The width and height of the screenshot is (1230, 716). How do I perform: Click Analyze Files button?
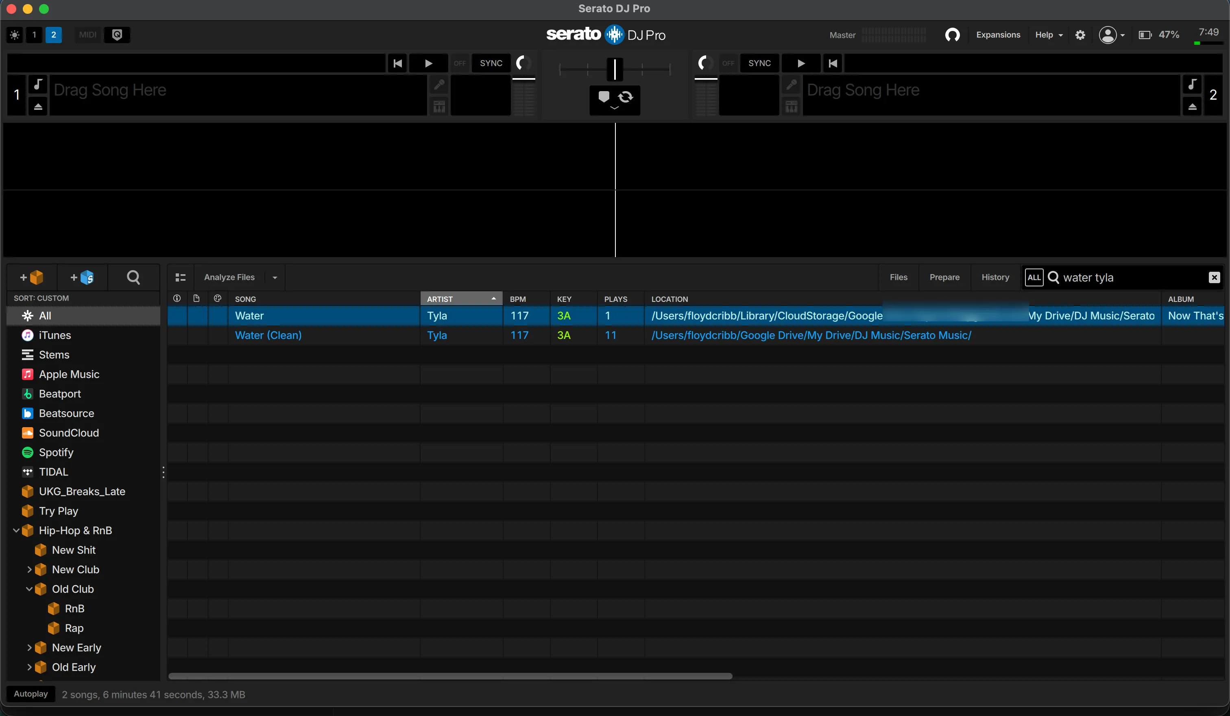(229, 277)
